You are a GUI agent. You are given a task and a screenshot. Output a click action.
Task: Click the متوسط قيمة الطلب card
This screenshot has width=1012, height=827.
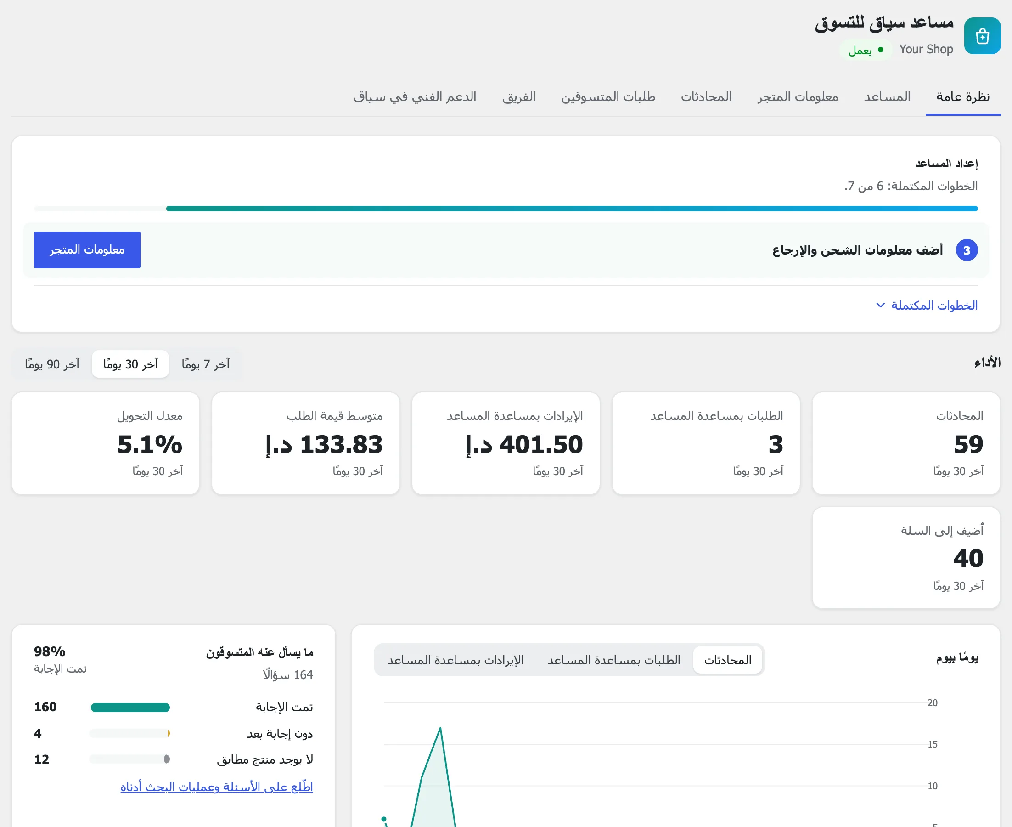pos(306,443)
